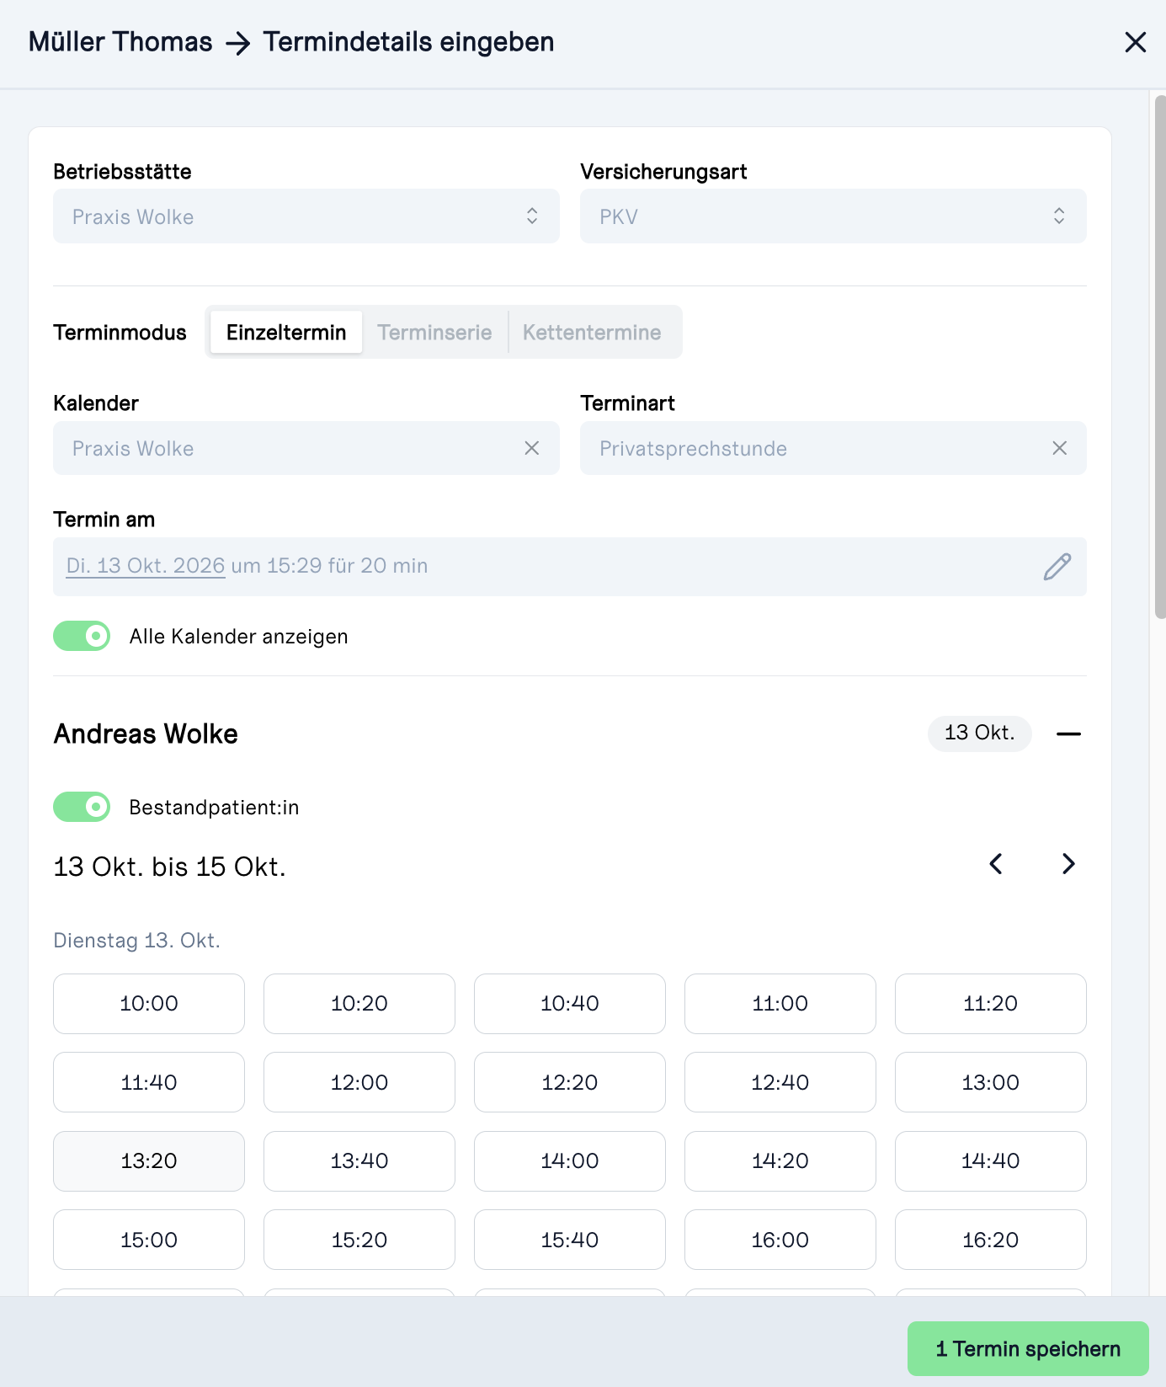This screenshot has width=1166, height=1387.
Task: Select the Einzeltermin mode tab
Action: click(286, 333)
